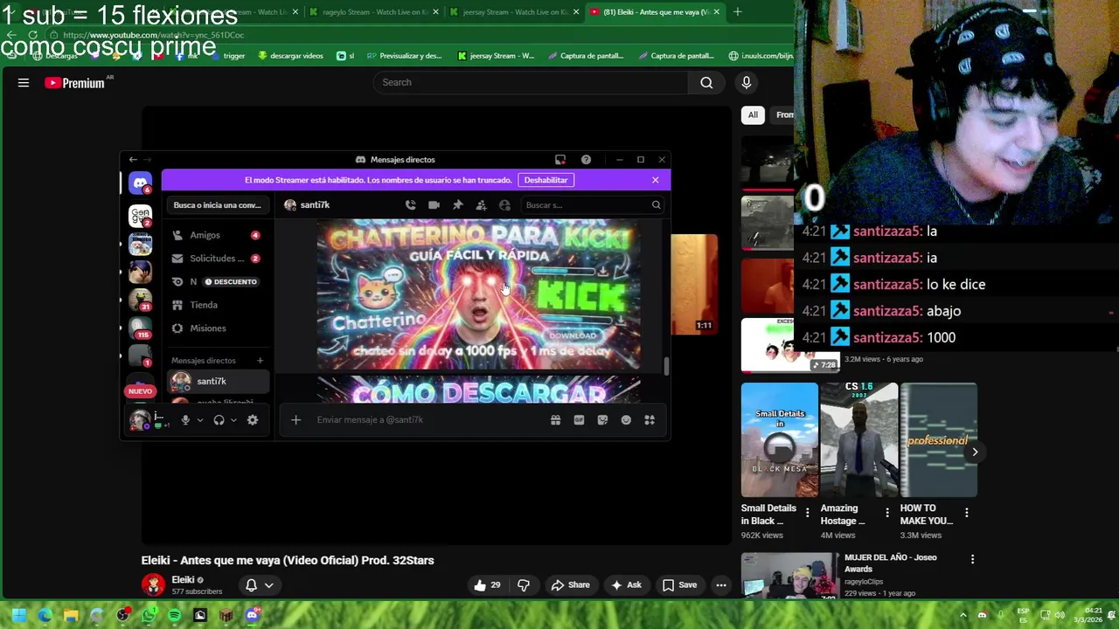Open more actions ellipsis under video

[x=721, y=585]
